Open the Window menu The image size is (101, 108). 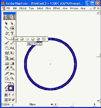point(74,8)
